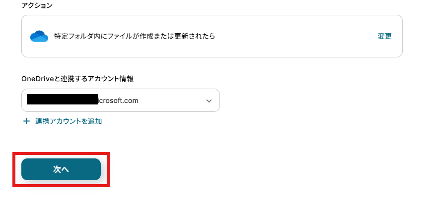Click the OneDrive cloud icon

[39, 36]
